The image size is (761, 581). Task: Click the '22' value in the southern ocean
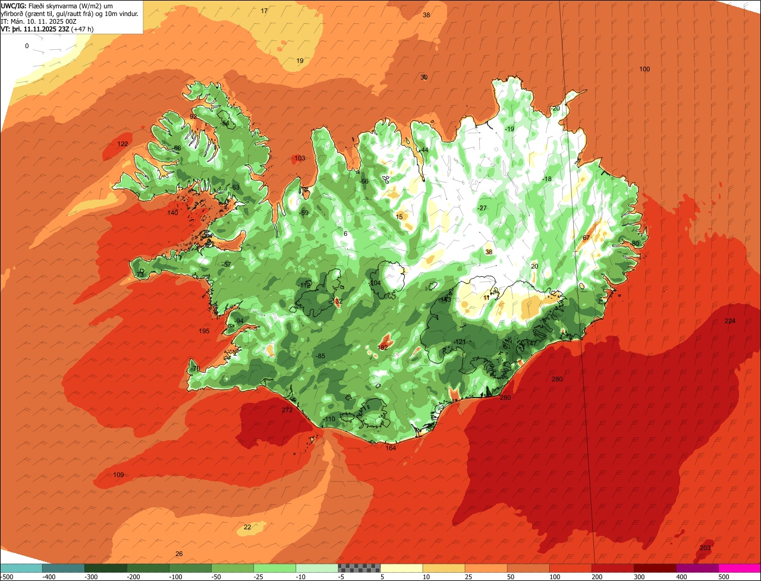coord(247,527)
